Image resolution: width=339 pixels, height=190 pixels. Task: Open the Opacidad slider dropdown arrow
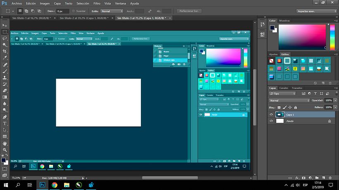point(335,101)
